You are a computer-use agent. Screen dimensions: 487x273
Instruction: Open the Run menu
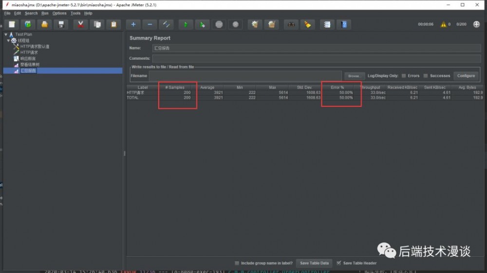pyautogui.click(x=45, y=13)
